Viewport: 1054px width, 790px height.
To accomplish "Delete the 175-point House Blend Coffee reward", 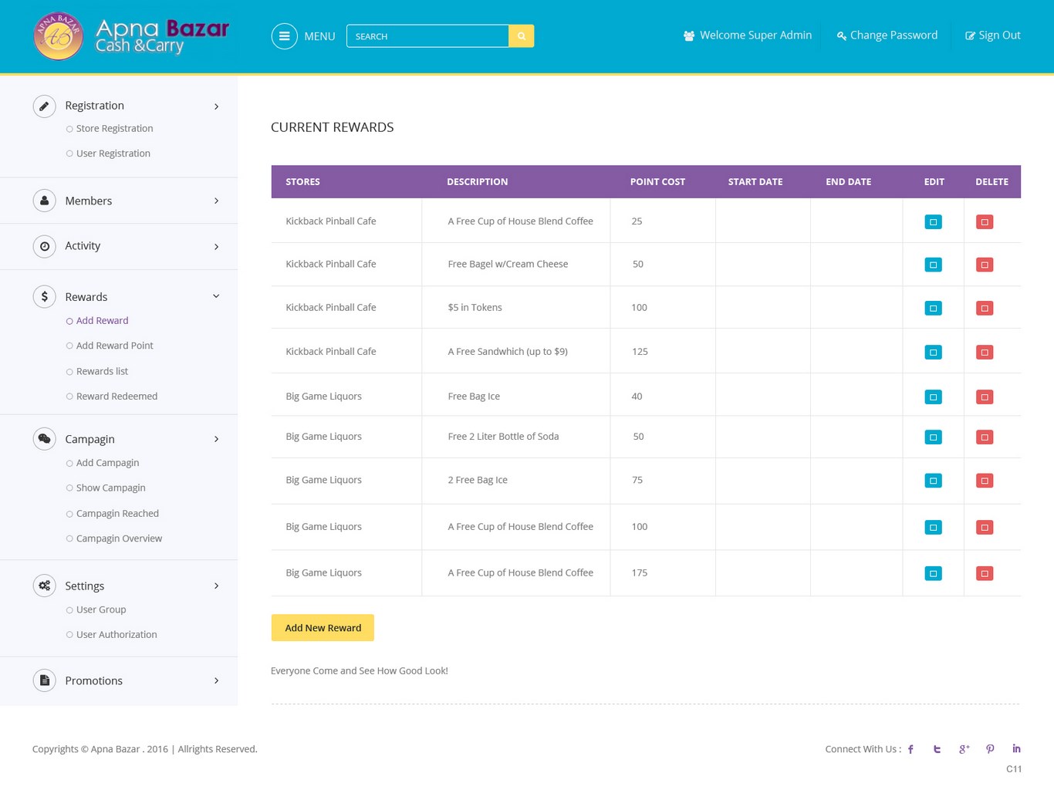I will tap(984, 573).
